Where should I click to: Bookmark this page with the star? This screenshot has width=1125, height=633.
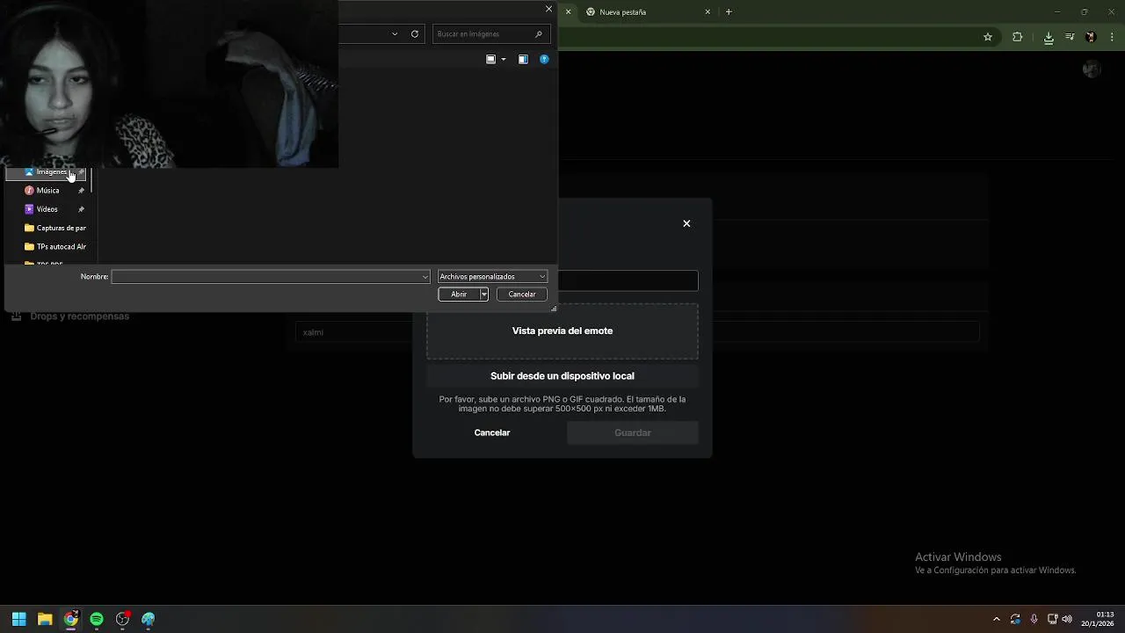coord(988,37)
